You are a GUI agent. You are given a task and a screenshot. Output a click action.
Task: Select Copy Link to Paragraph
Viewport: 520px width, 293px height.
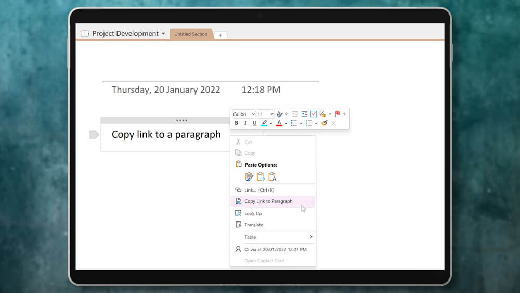(x=268, y=201)
